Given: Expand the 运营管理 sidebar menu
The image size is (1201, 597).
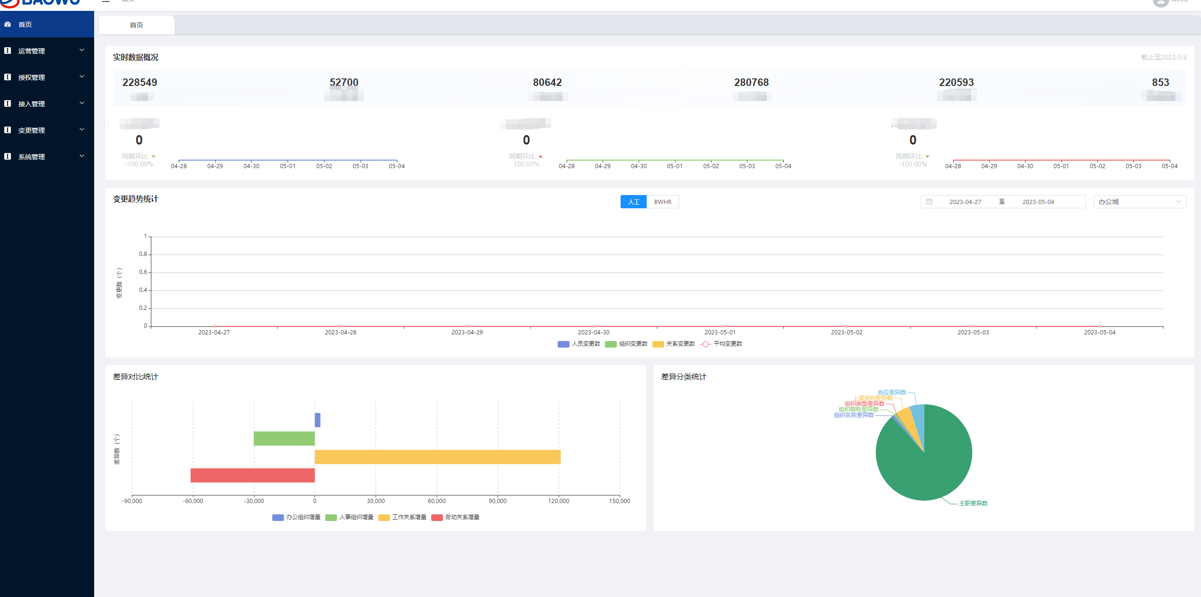Looking at the screenshot, I should (x=47, y=51).
